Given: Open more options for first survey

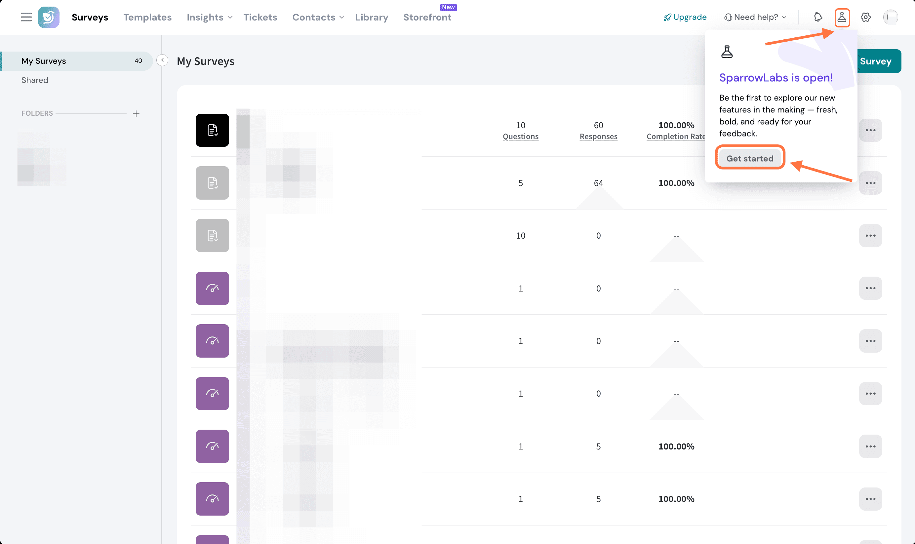Looking at the screenshot, I should click(870, 130).
